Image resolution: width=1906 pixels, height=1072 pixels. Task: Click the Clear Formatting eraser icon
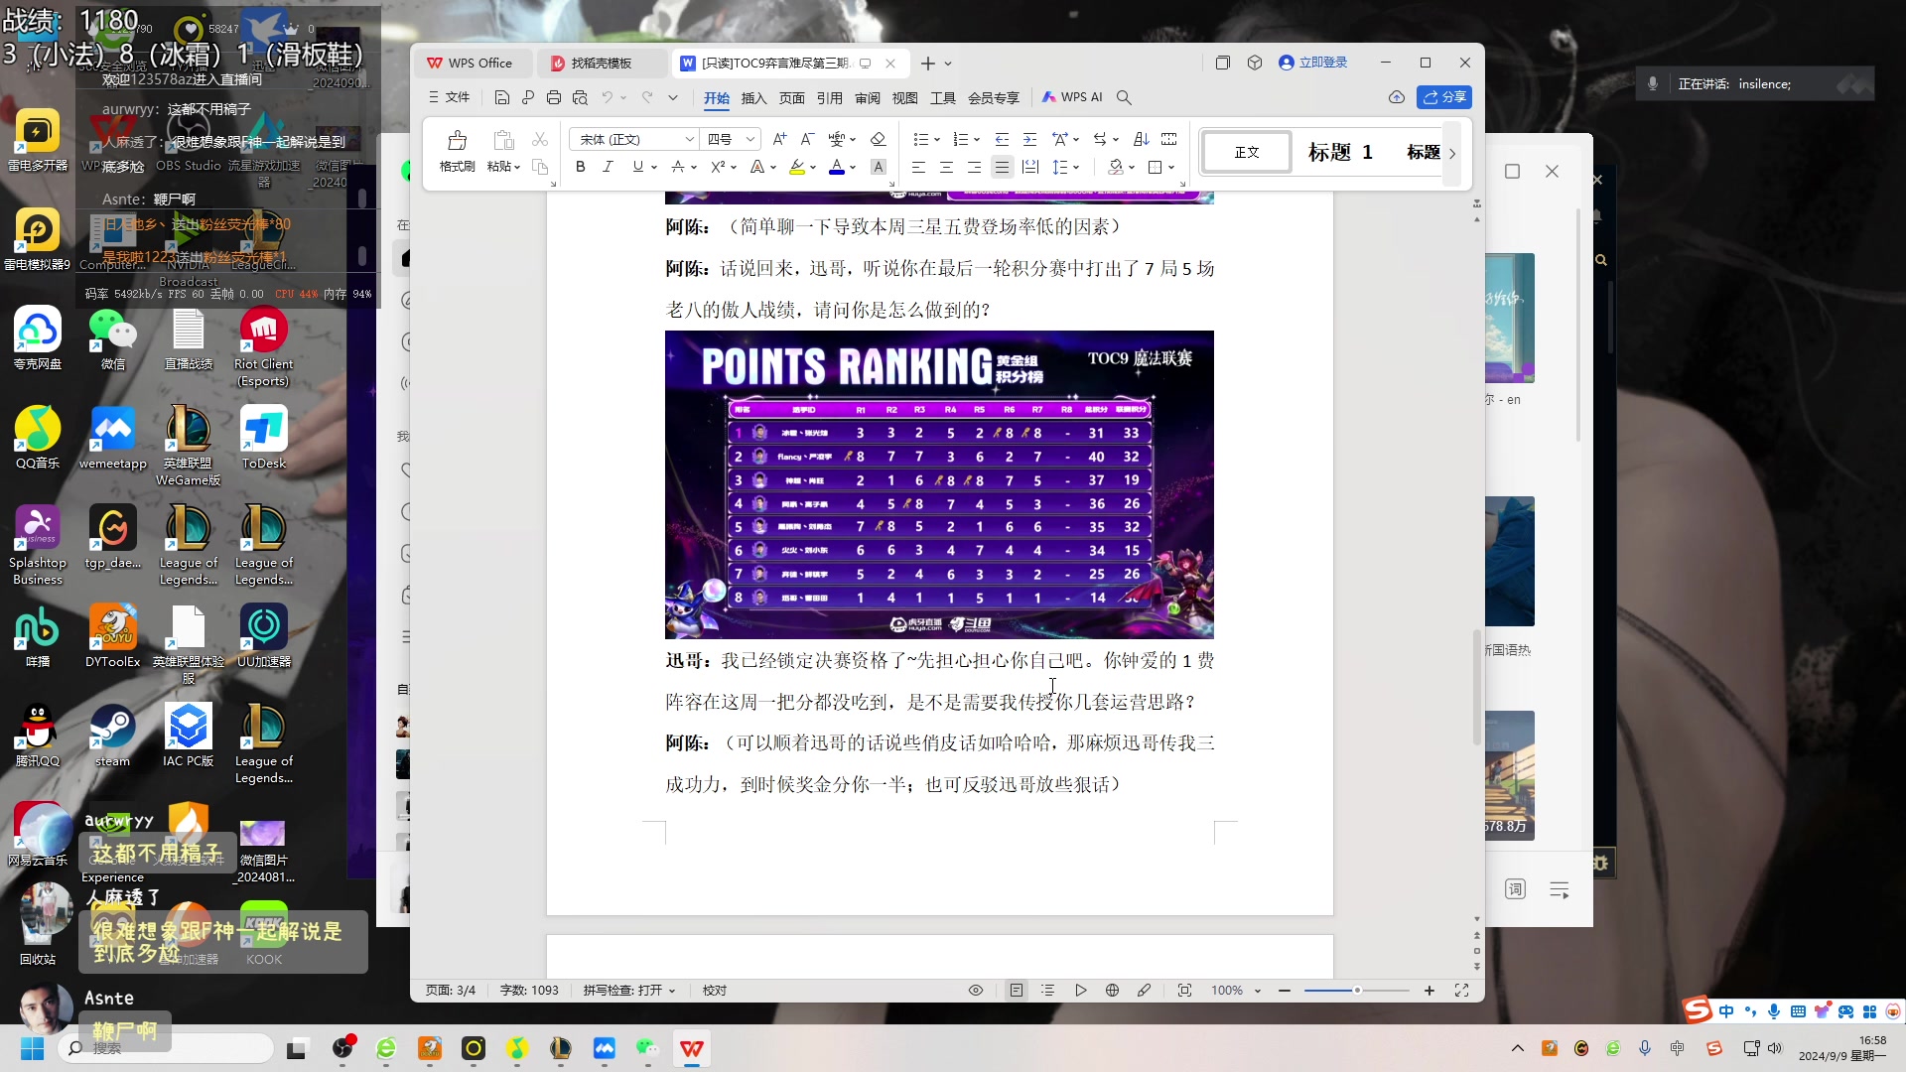pos(878,139)
